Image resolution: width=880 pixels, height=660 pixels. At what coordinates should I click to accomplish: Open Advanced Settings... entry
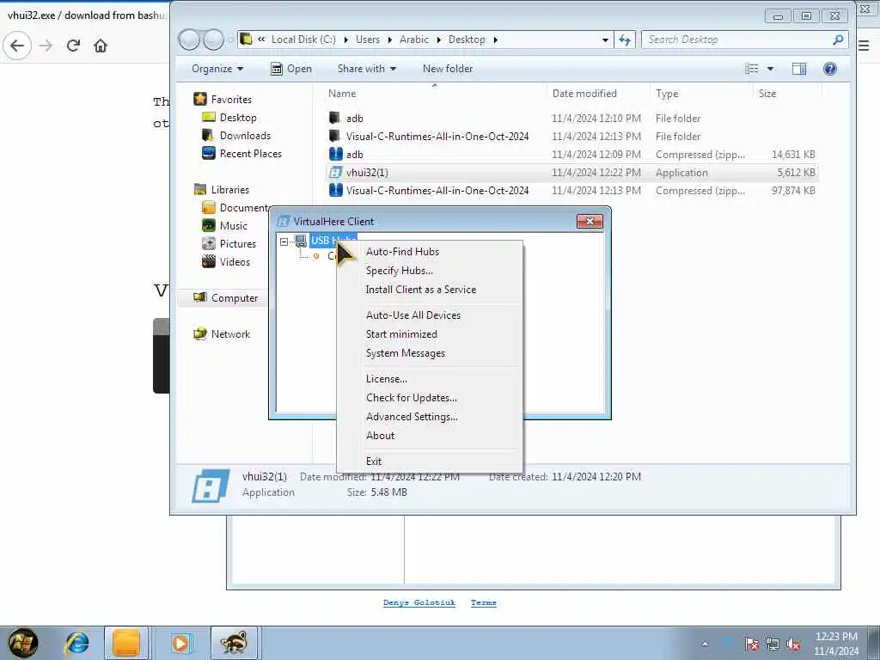412,417
